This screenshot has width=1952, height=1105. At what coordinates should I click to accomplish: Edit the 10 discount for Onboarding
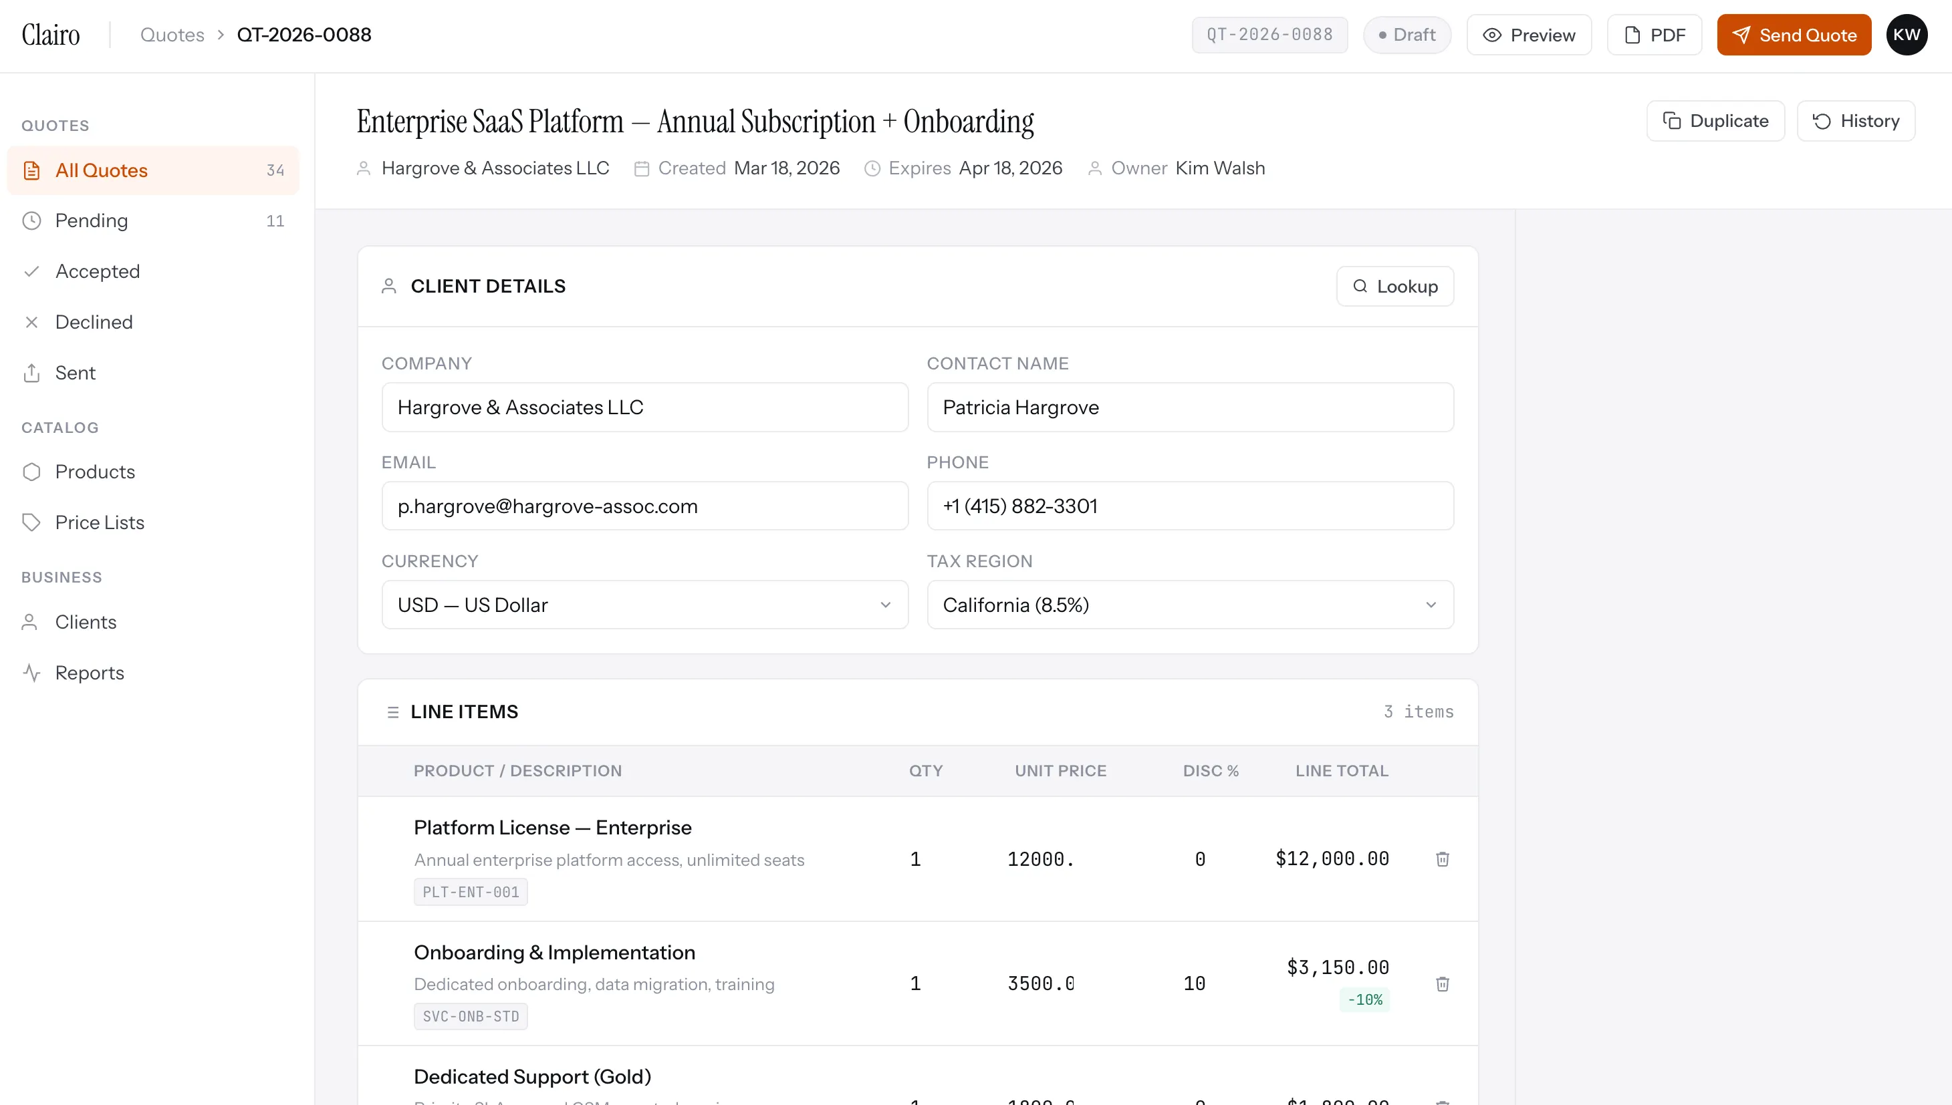point(1195,984)
